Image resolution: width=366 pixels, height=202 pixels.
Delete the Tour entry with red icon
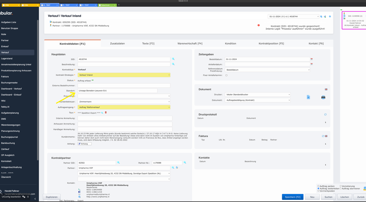106,113
